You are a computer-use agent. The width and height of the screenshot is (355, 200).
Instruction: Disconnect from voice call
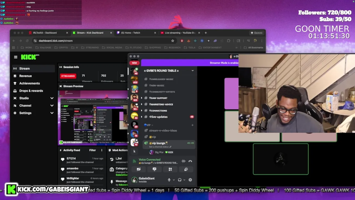[x=190, y=161]
